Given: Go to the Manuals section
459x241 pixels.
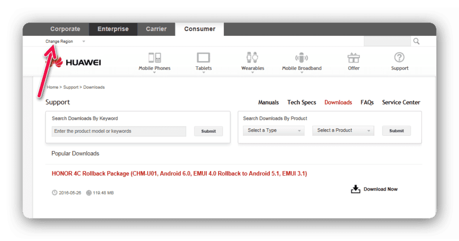Looking at the screenshot, I should coord(268,102).
